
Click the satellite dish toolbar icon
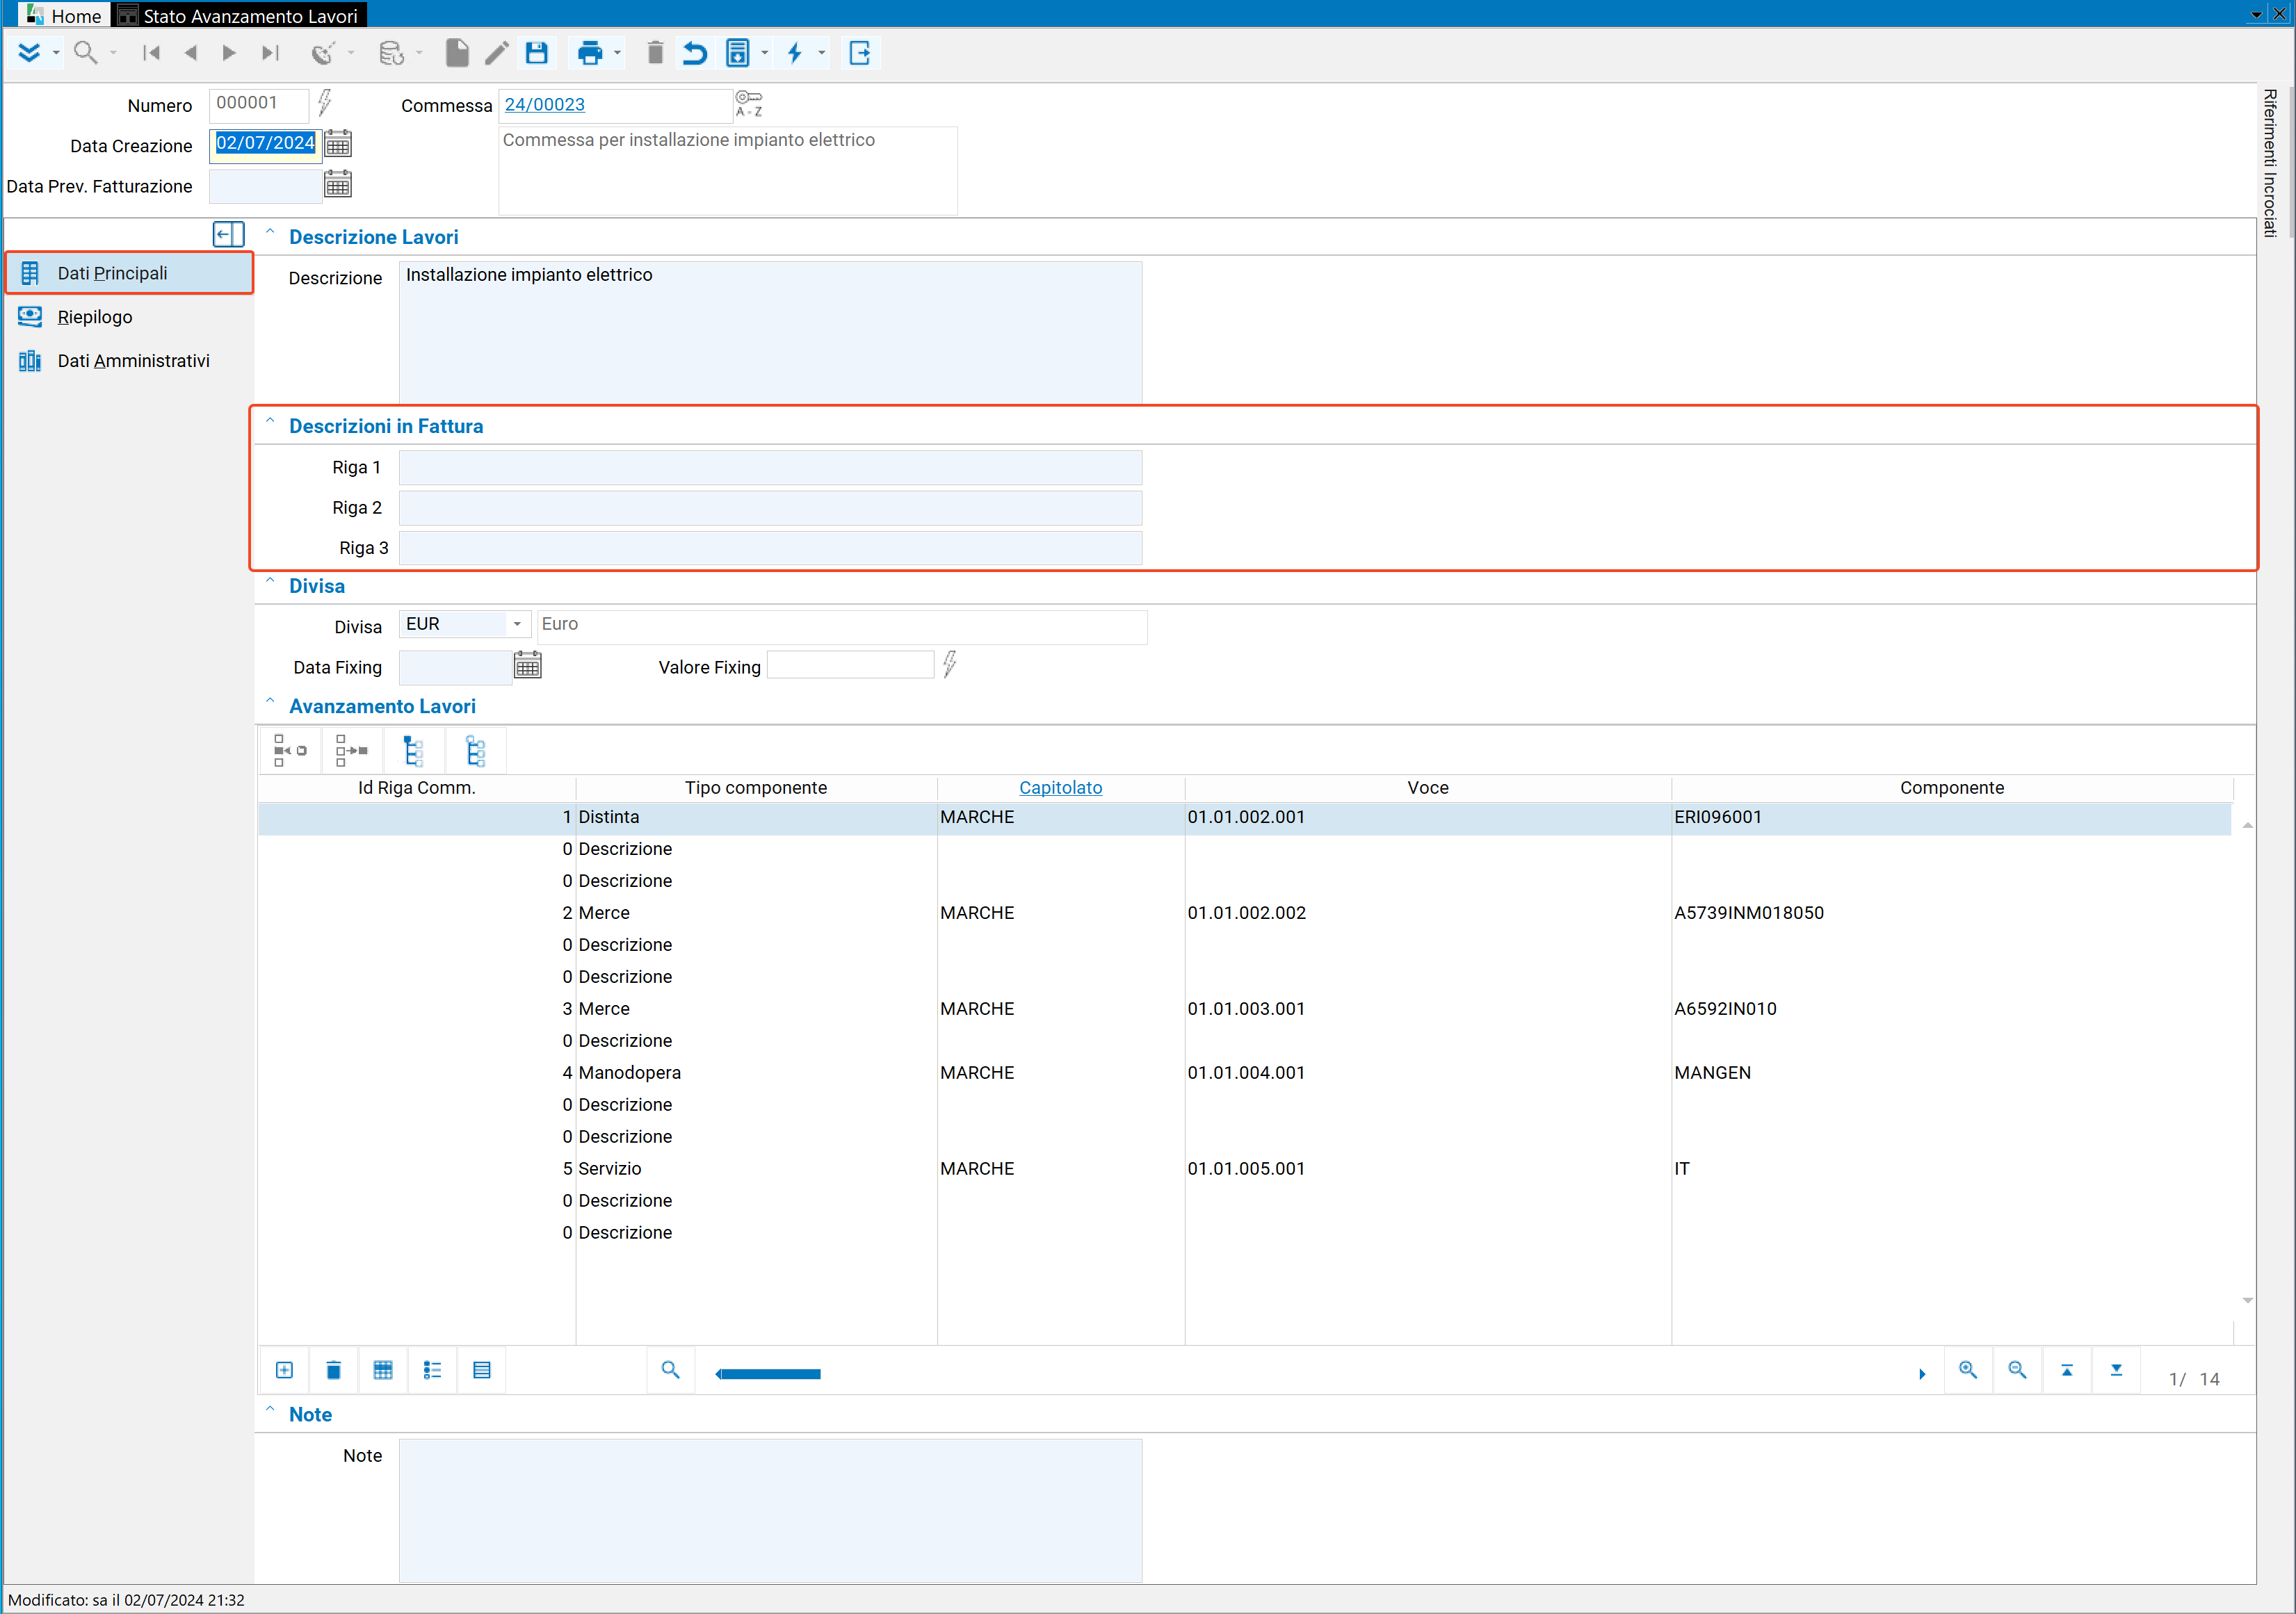pyautogui.click(x=322, y=53)
